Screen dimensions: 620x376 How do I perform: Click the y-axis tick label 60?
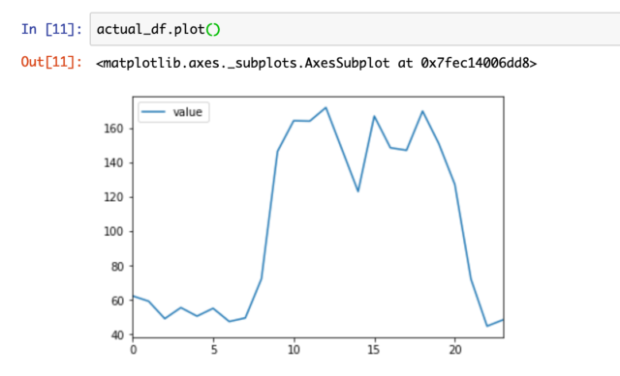(x=117, y=301)
